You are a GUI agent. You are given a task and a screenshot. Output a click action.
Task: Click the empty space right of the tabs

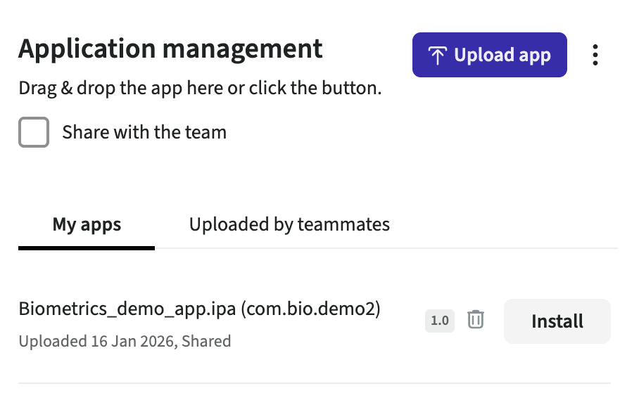(x=507, y=224)
